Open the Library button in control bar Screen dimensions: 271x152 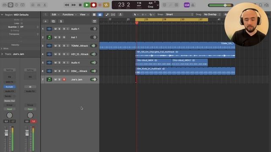click(x=5, y=5)
